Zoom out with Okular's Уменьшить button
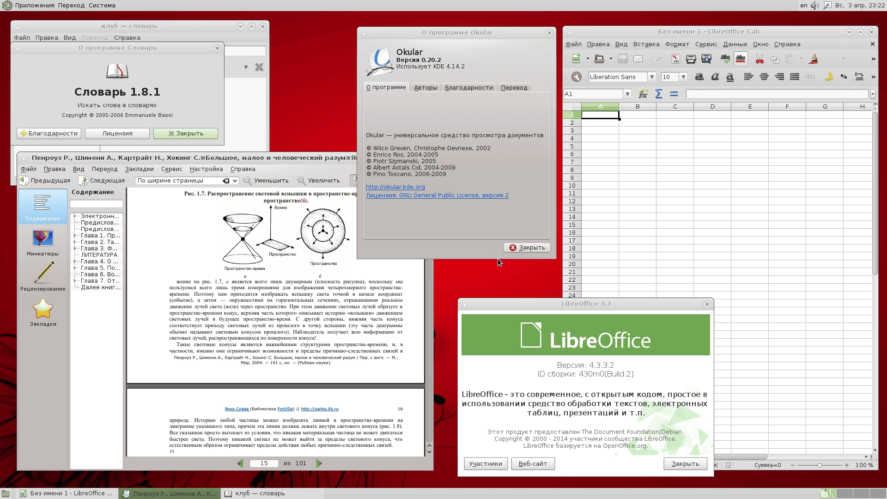Image resolution: width=887 pixels, height=499 pixels. pos(266,181)
